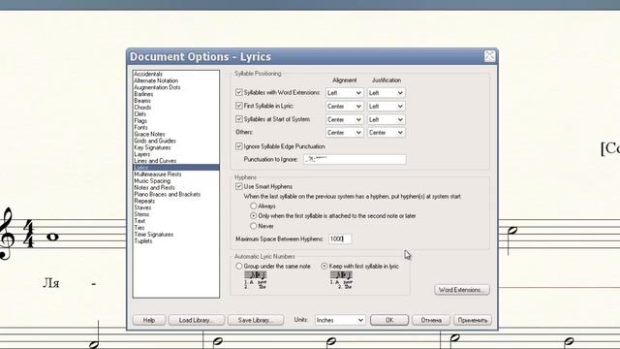Select Beams category
The image size is (620, 349).
click(142, 101)
